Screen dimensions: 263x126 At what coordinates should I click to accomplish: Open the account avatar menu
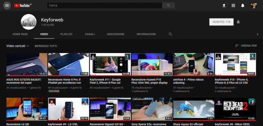pyautogui.click(x=254, y=5)
